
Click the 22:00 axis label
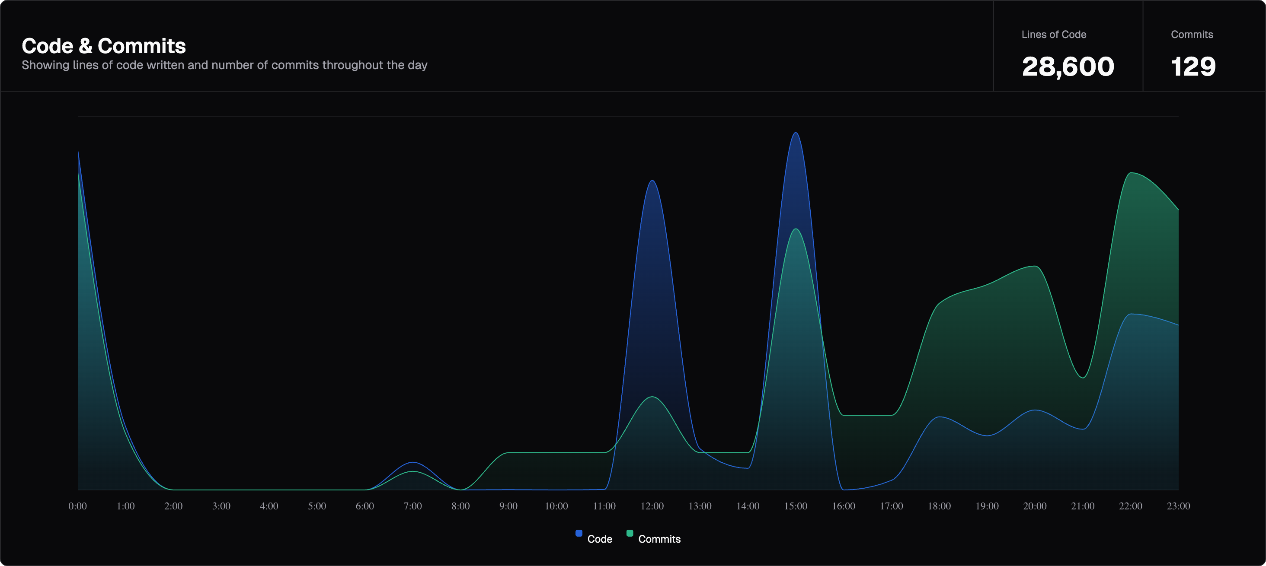tap(1130, 506)
